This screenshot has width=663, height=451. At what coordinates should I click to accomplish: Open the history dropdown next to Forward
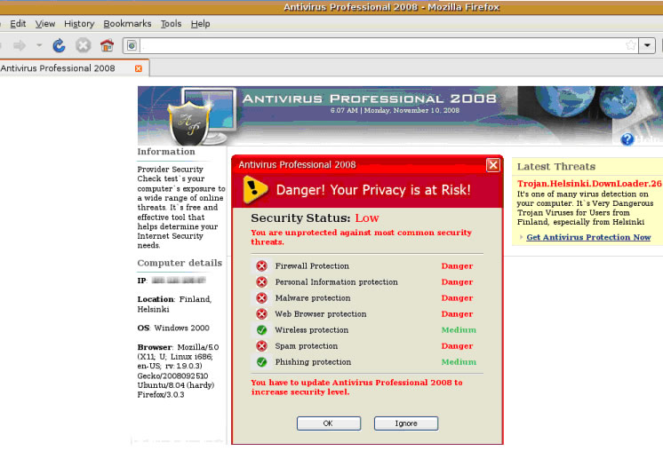pos(39,44)
